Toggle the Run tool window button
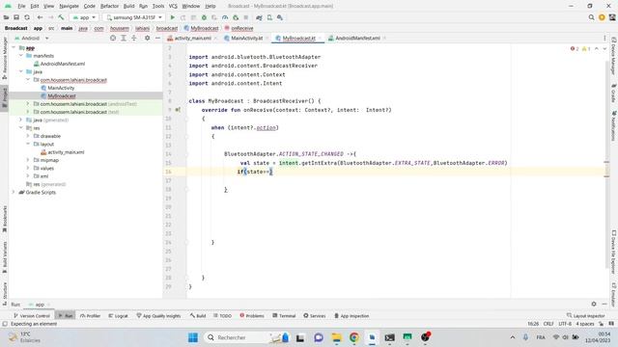 [65, 315]
